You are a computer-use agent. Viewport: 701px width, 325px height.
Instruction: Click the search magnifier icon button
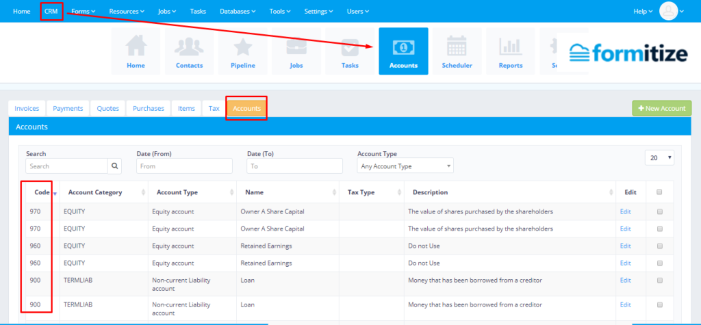[115, 166]
